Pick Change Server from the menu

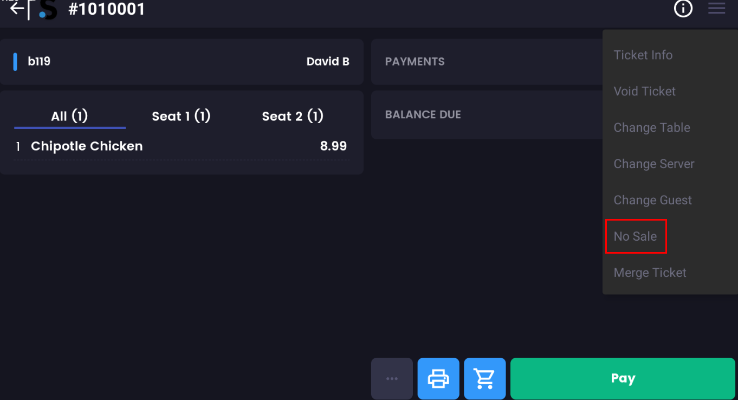653,164
